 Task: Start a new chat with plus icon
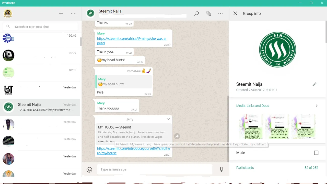[x=61, y=14]
